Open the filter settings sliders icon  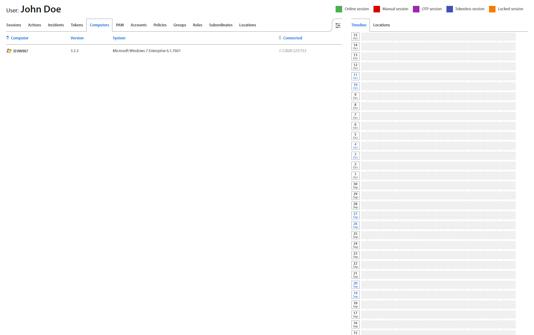338,25
